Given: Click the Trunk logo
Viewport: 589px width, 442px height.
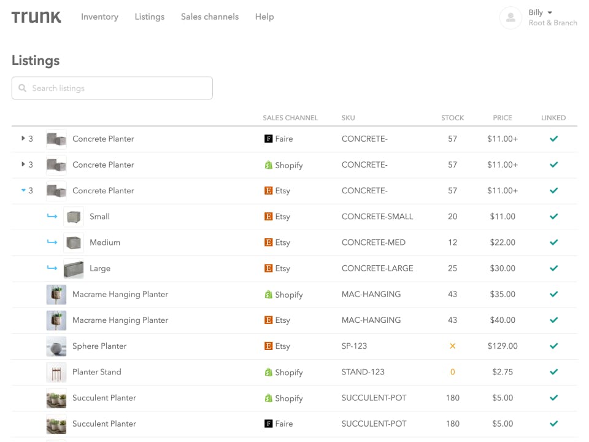Looking at the screenshot, I should (x=36, y=17).
